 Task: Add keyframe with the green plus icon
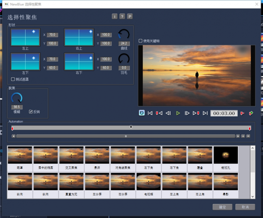[251, 113]
